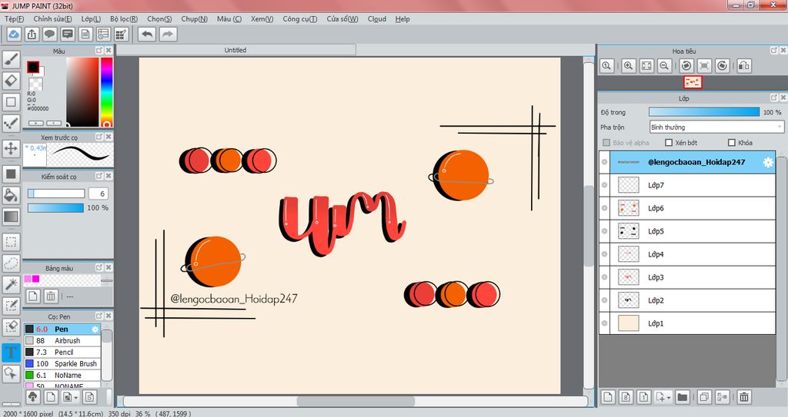The height and width of the screenshot is (417, 788).
Task: Open the Lớp(L) menu
Action: 91,18
